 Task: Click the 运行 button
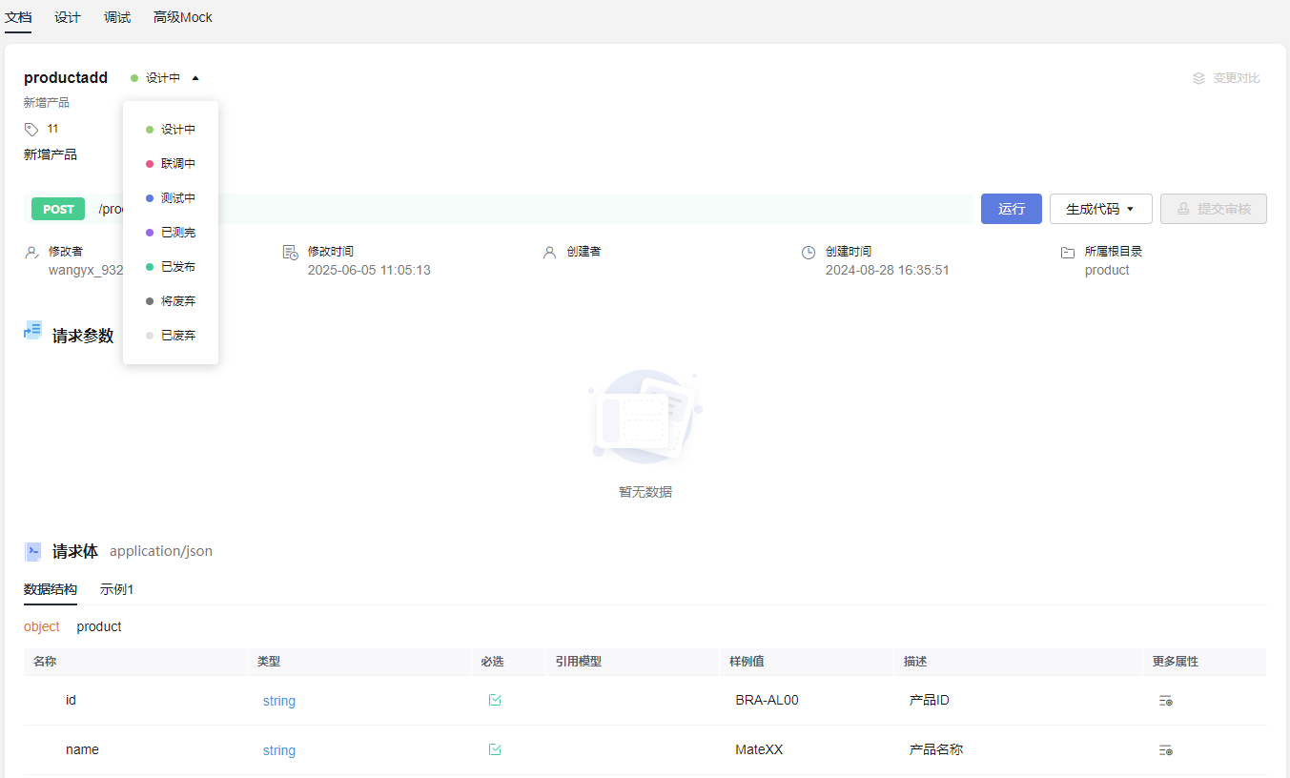(1011, 209)
